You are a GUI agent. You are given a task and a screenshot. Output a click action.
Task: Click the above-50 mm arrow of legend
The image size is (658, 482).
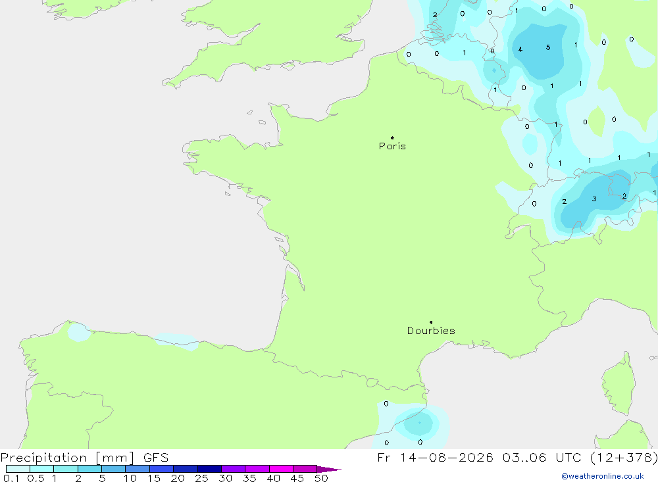coord(329,470)
